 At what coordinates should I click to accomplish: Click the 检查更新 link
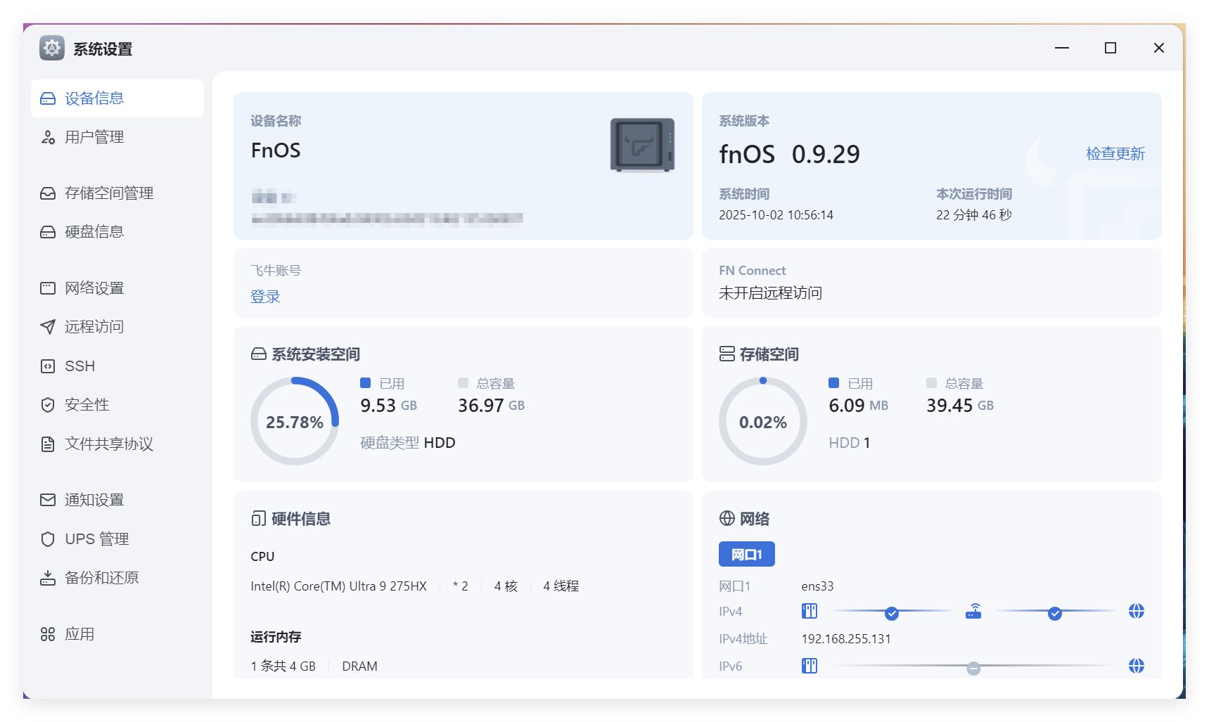[1115, 154]
